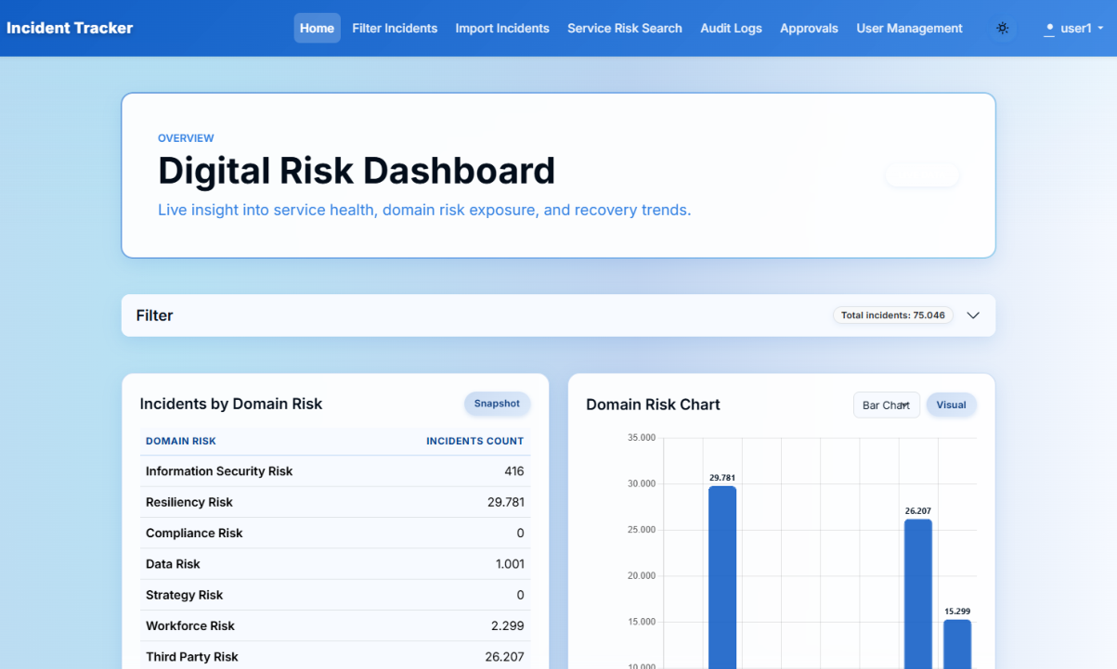Click the Incident Tracker brand logo
Screen dimensions: 1117x669
[x=70, y=28]
